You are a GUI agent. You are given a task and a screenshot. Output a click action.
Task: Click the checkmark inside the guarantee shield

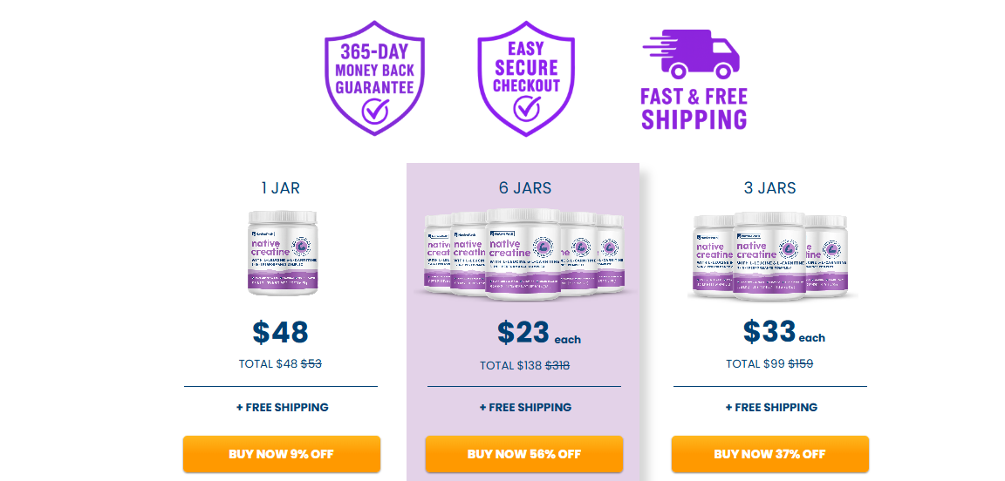point(375,111)
